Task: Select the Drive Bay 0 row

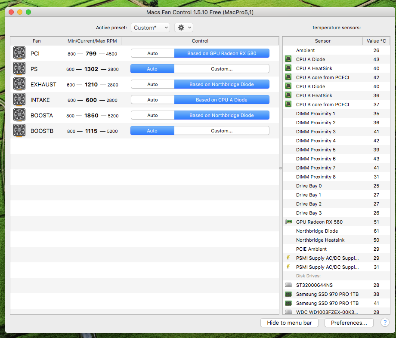Action: (336, 186)
